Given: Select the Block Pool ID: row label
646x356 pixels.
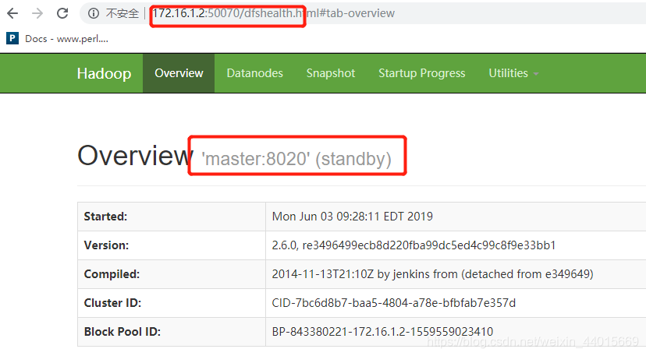Looking at the screenshot, I should click(122, 332).
